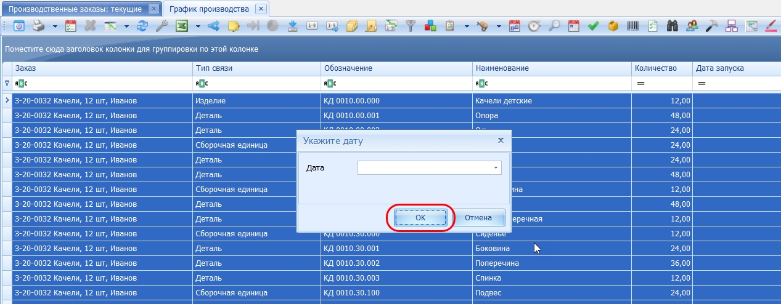This screenshot has width=781, height=304.
Task: Sort by the Количество column header
Action: coord(662,68)
